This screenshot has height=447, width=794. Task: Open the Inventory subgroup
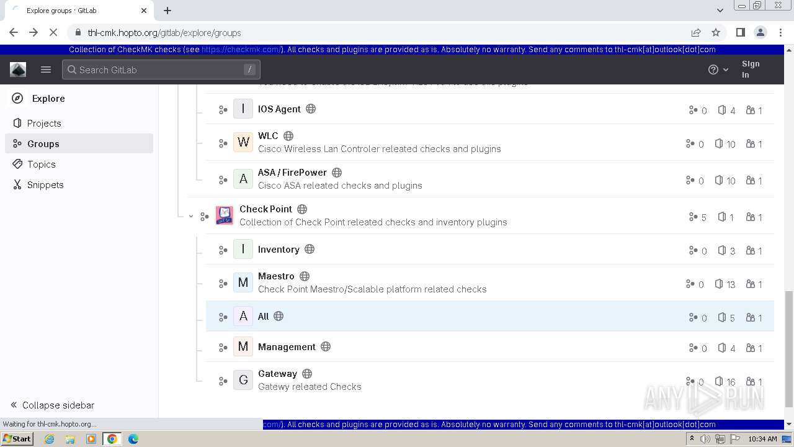pyautogui.click(x=279, y=249)
